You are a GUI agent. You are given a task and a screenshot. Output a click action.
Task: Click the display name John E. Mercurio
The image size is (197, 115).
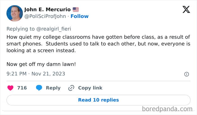click(47, 10)
